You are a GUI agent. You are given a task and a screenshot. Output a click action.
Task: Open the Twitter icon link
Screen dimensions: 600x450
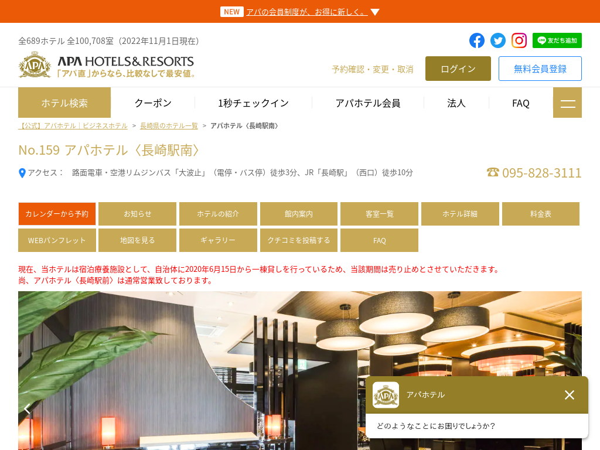pyautogui.click(x=498, y=40)
